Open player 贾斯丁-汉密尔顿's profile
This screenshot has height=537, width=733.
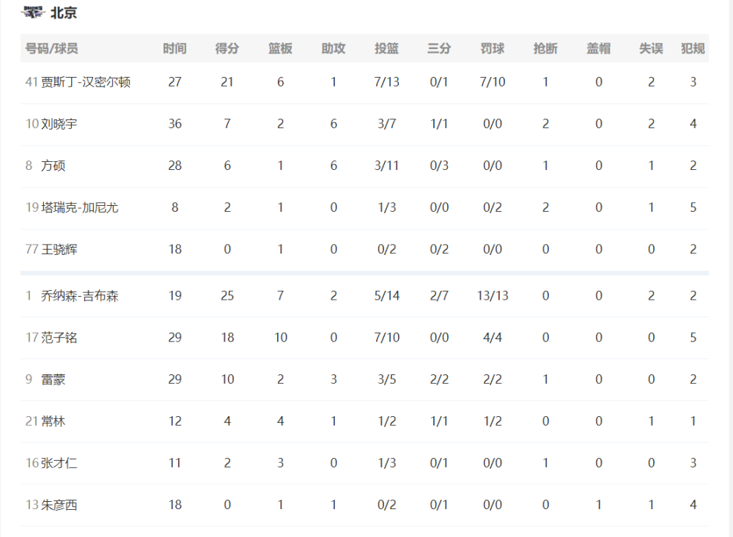[x=86, y=82]
